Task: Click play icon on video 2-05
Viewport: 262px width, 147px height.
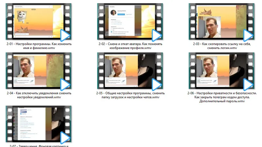Action: tap(157, 85)
